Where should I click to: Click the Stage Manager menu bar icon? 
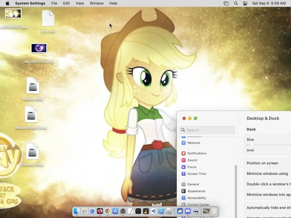pyautogui.click(x=226, y=3)
